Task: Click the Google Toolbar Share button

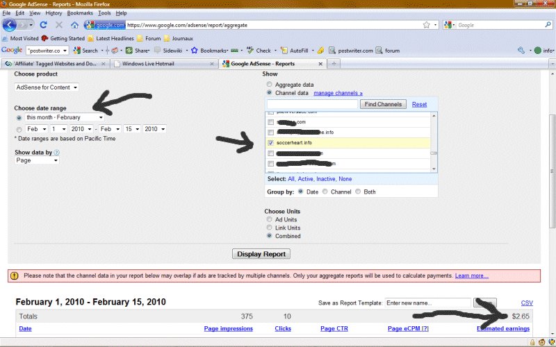Action: tap(137, 51)
